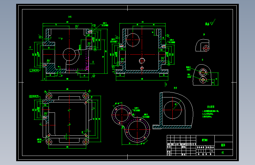This screenshot has width=255, height=165.
Task: Click the tolerance frame at plan view's upper left
Action: tap(34, 96)
